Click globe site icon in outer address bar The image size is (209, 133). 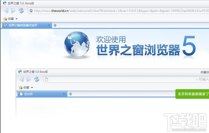[31, 11]
